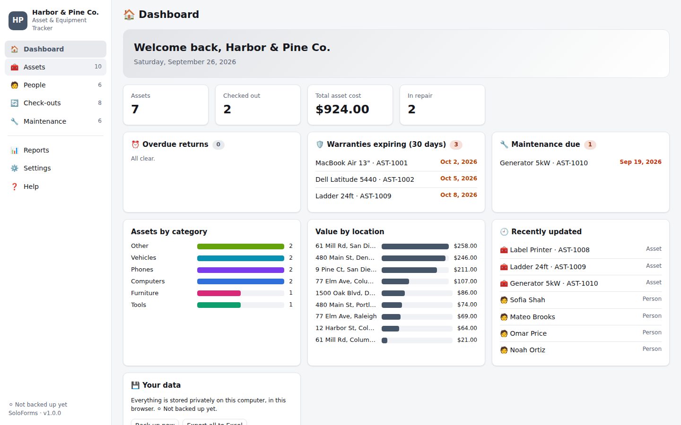
Task: Click the overdue returns count badge 0
Action: coord(218,144)
